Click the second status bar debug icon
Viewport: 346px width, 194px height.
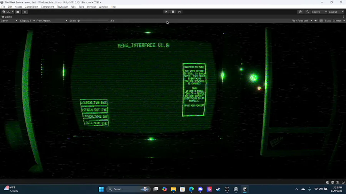click(x=332, y=182)
